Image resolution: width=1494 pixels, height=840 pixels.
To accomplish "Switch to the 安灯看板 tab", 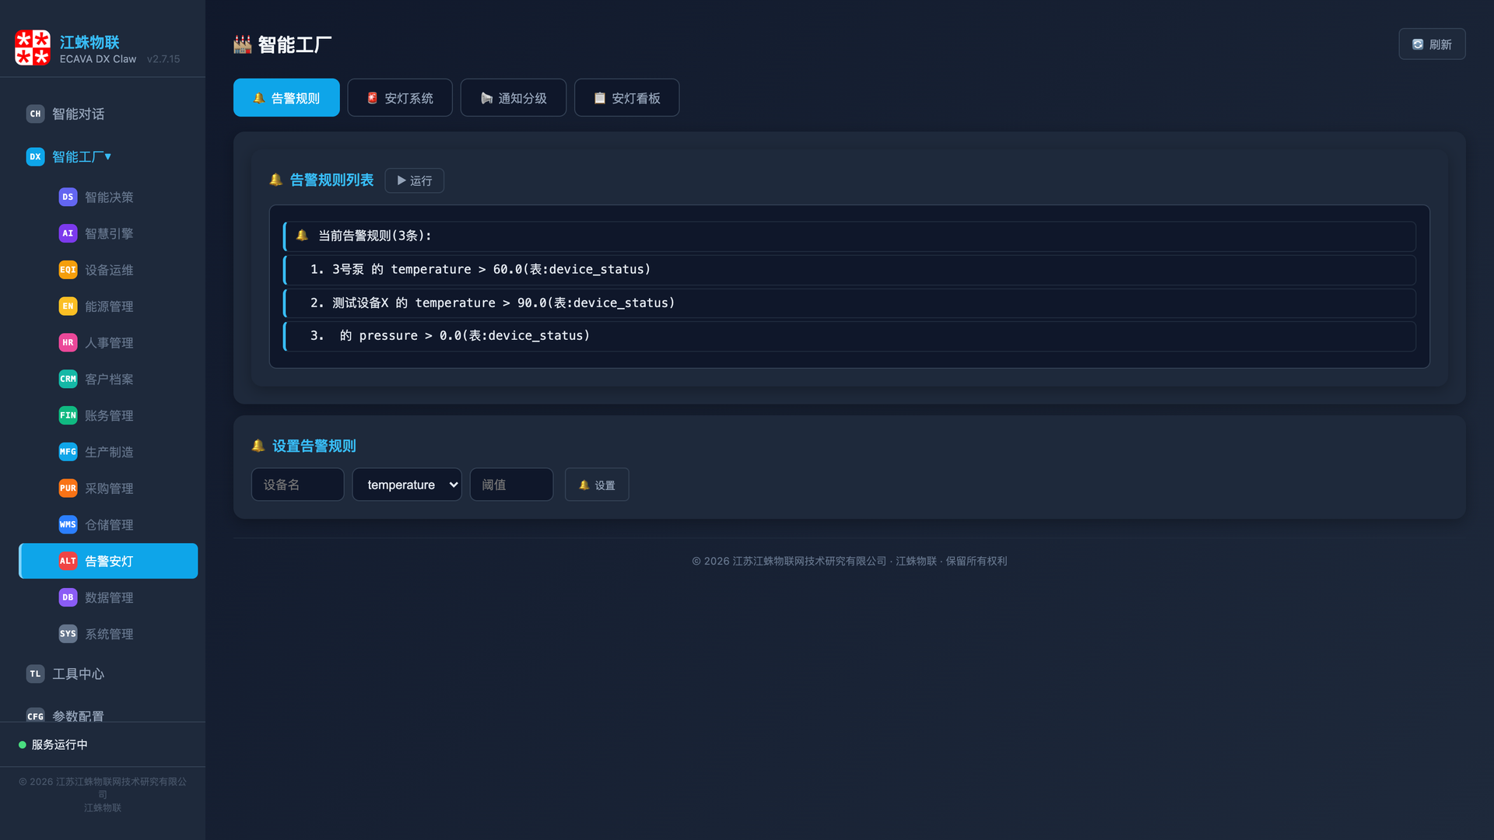I will click(x=627, y=98).
